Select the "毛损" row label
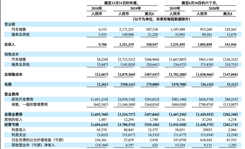Screen dimensions: 245x149 point(8,84)
